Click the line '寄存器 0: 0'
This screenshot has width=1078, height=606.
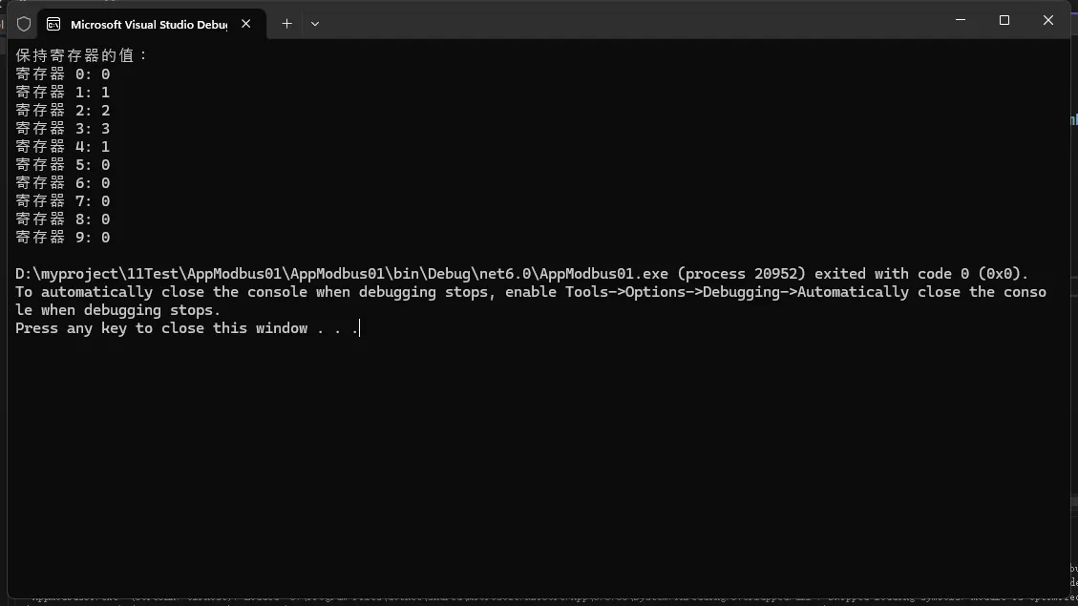(63, 74)
